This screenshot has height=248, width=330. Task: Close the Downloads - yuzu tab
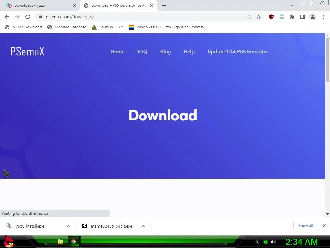(x=75, y=5)
